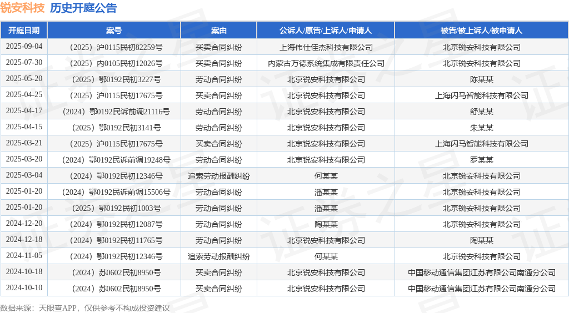
Task: Click date cell 2025-03-04
Action: [24, 175]
